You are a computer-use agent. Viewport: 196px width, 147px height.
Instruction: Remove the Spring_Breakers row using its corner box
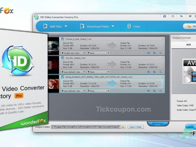coord(163,77)
